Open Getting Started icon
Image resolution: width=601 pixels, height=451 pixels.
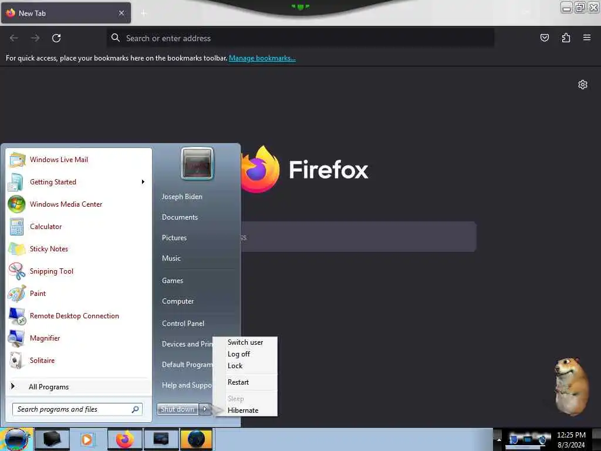[17, 182]
